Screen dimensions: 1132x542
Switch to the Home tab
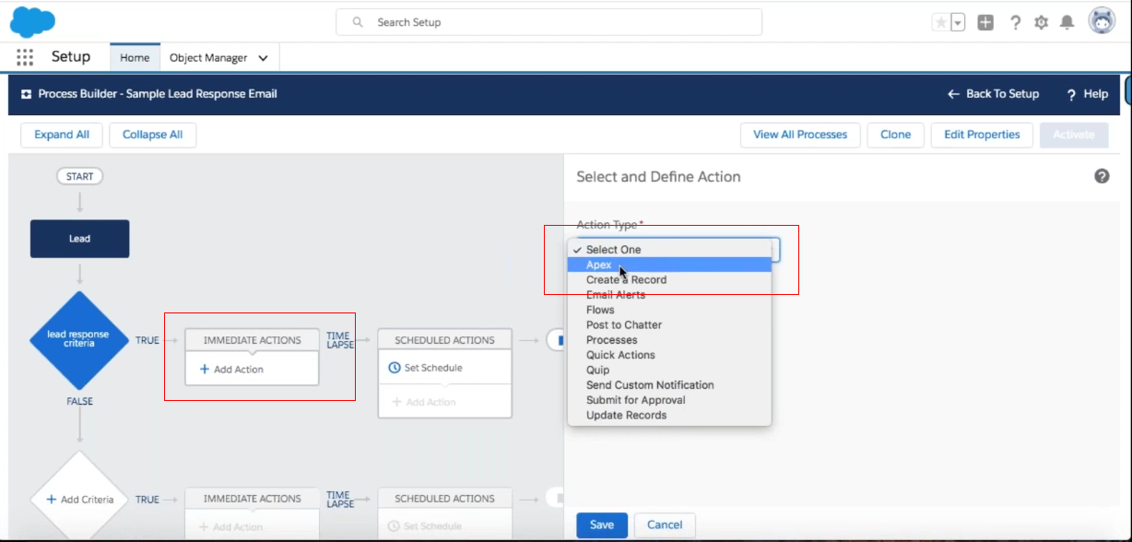[135, 57]
